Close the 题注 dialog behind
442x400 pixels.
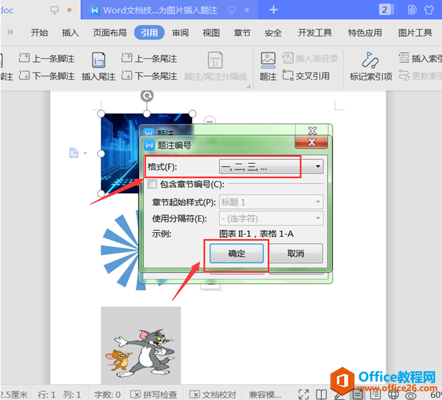click(x=312, y=130)
